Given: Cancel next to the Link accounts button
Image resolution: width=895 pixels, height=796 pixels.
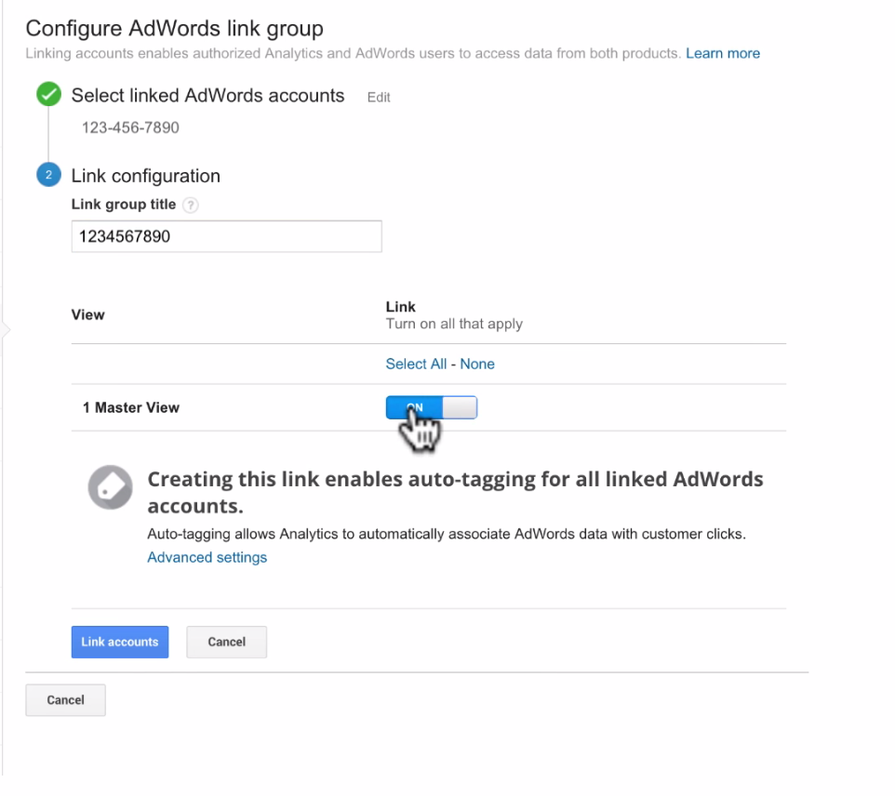Looking at the screenshot, I should coord(227,642).
